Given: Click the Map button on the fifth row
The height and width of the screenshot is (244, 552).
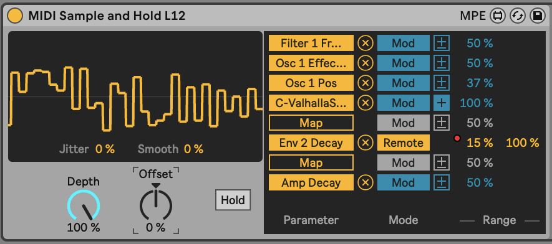Looking at the screenshot, I should (x=311, y=123).
